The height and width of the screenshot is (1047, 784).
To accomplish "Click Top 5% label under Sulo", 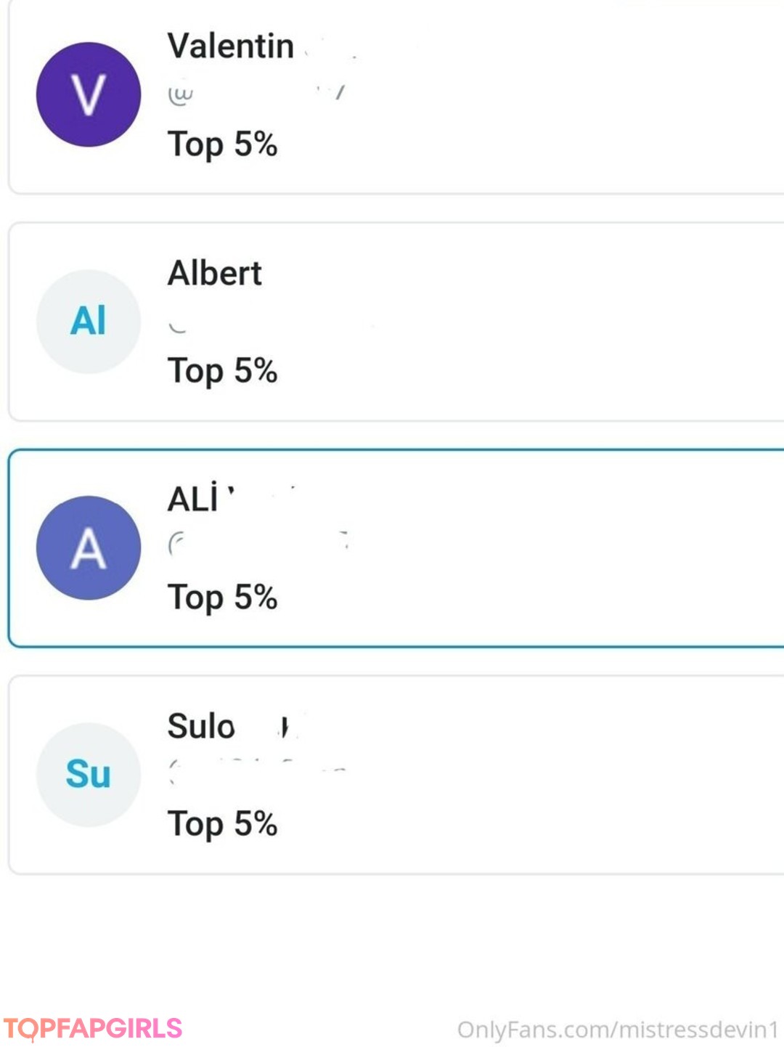I will coord(222,824).
